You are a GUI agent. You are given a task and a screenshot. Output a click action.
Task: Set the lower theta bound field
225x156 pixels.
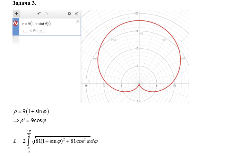[25, 31]
